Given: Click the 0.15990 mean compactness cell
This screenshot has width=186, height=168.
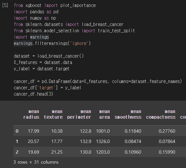Looking at the screenshot, I should coord(167,152).
